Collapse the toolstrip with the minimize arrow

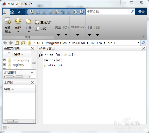coord(144,36)
